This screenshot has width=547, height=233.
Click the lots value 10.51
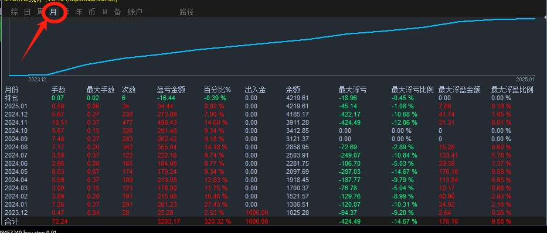coord(59,122)
